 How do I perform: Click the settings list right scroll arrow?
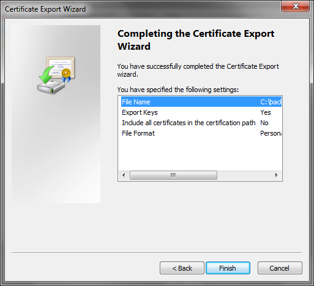tap(277, 175)
